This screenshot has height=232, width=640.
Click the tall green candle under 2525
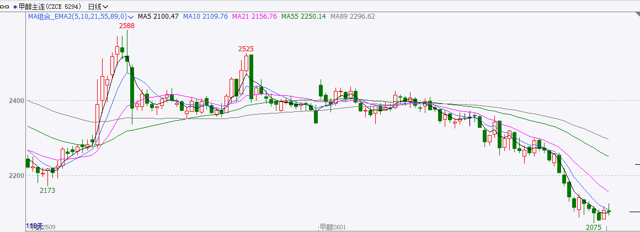pyautogui.click(x=251, y=76)
